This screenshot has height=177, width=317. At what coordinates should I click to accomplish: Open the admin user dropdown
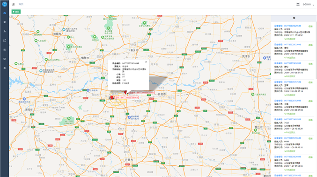click(x=308, y=4)
